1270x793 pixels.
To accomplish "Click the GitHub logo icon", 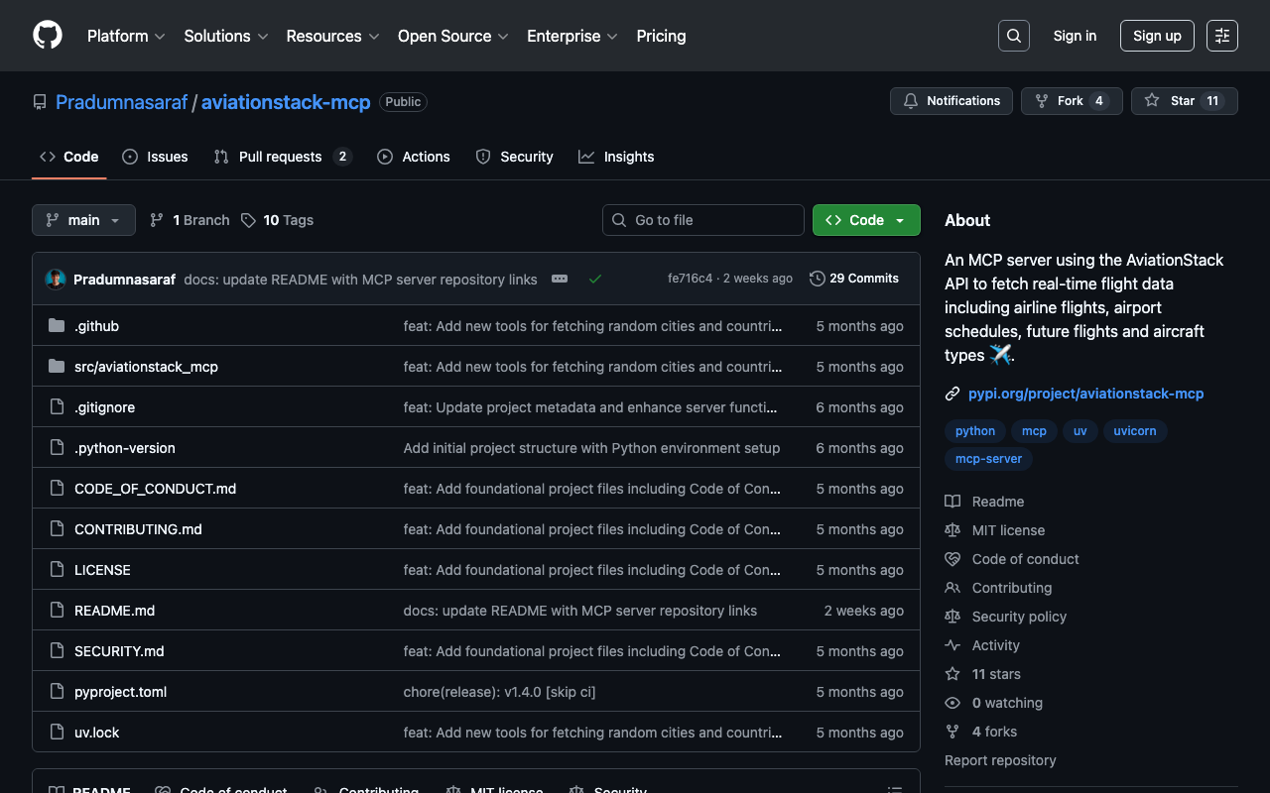I will click(48, 36).
